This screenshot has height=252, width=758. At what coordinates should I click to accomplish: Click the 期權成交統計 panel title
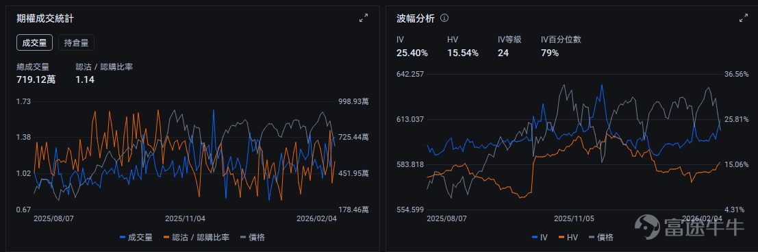point(45,19)
